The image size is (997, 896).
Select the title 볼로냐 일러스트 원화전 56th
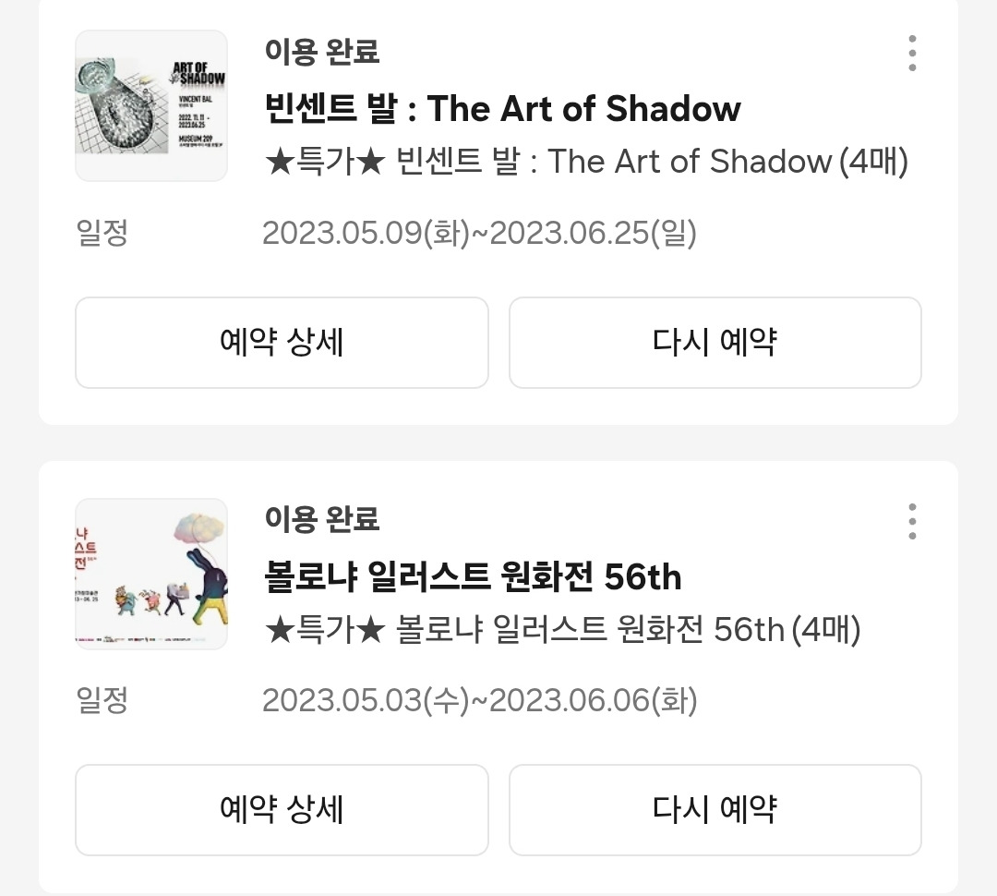[x=473, y=576]
